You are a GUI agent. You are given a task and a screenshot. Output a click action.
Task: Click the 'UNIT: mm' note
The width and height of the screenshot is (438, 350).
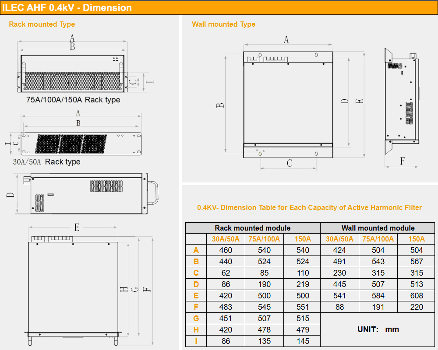click(x=378, y=329)
